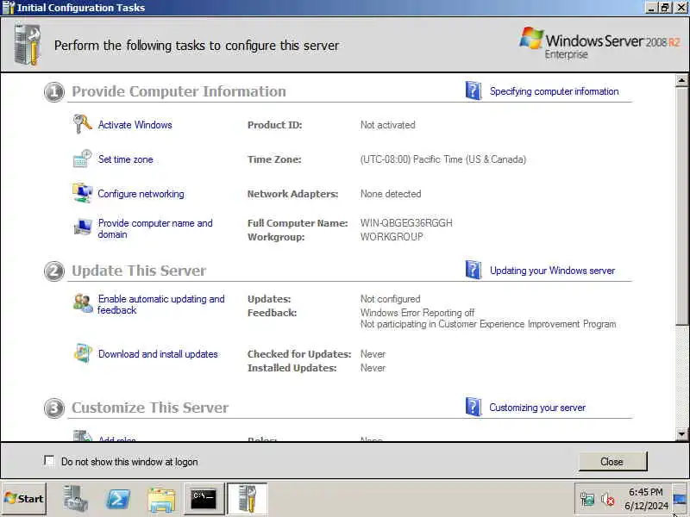Click the Never value beside Installed Updates

373,368
